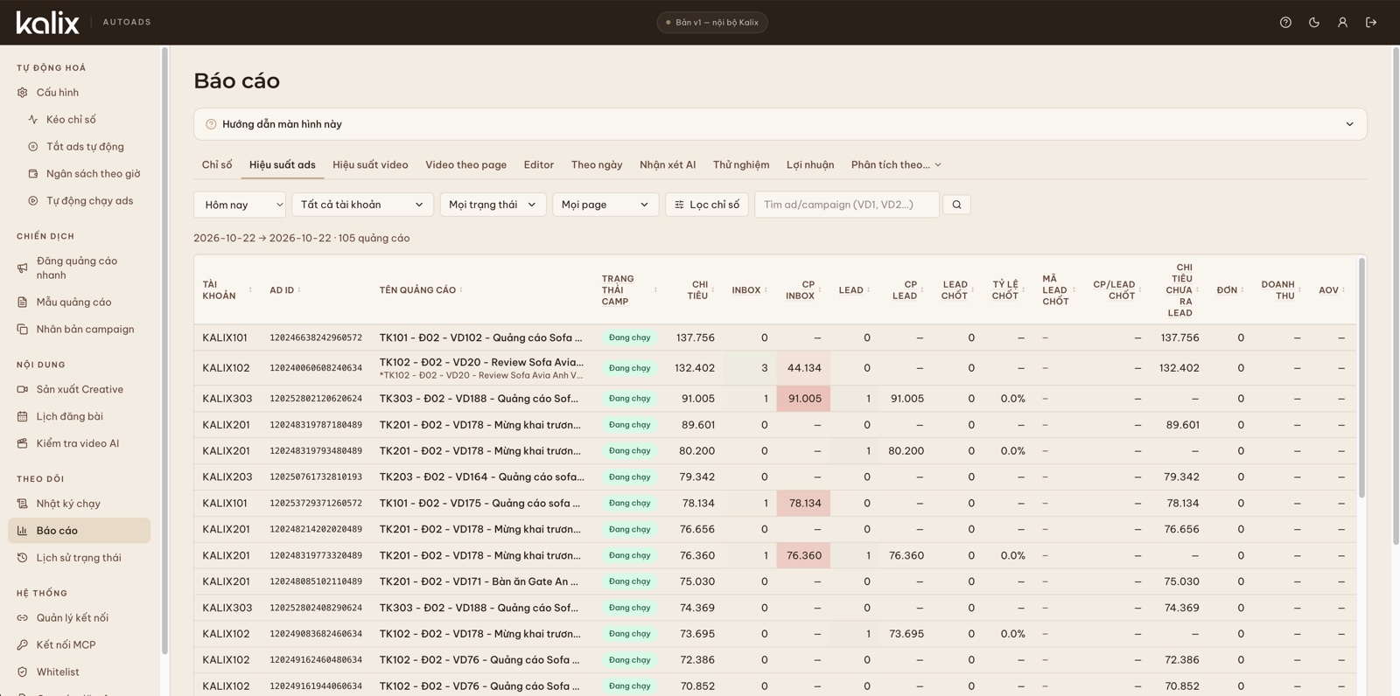Switch to the Lợi nhuận tab
Screen dimensions: 1400x696
(x=810, y=164)
